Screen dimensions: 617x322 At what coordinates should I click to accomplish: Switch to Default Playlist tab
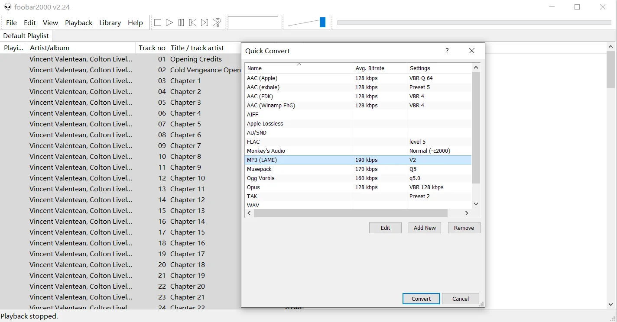tap(26, 35)
